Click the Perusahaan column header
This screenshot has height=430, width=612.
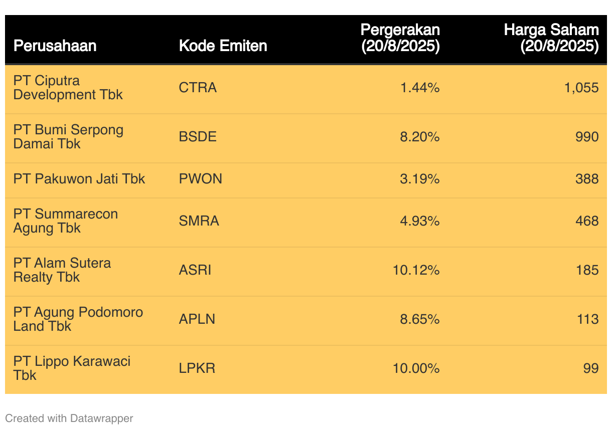pyautogui.click(x=55, y=46)
